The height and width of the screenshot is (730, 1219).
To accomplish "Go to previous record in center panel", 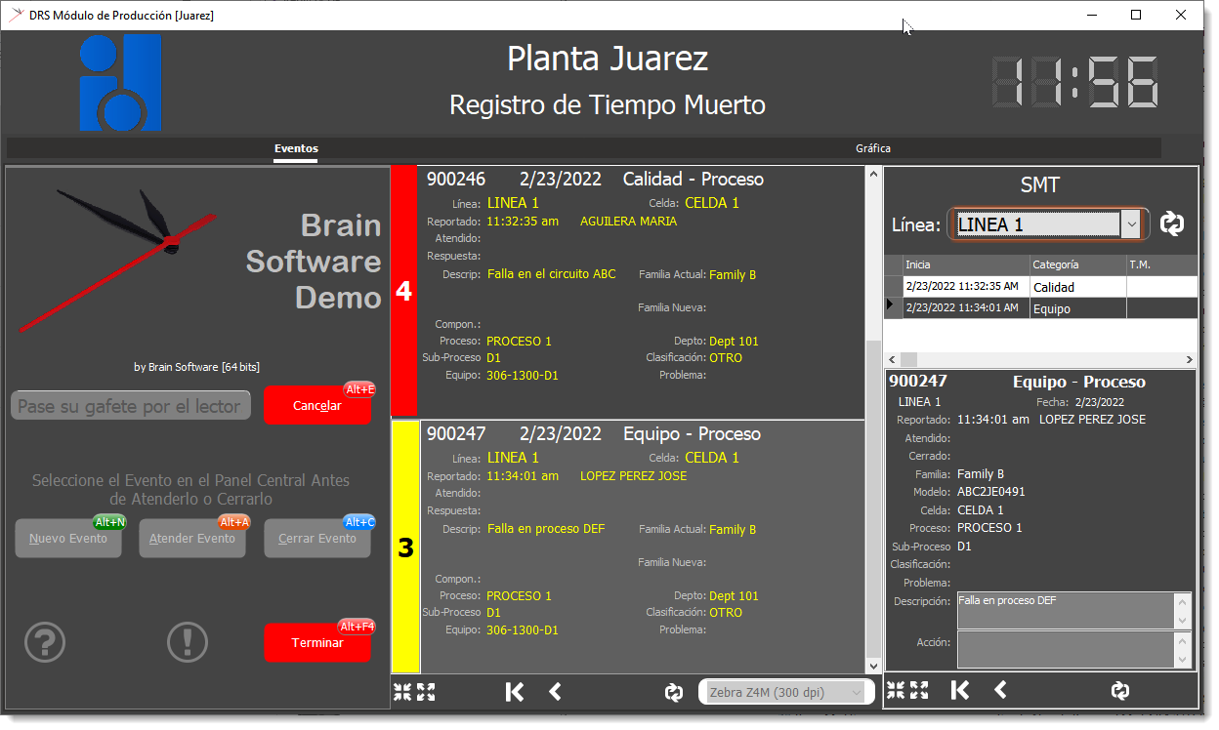I will pyautogui.click(x=555, y=692).
